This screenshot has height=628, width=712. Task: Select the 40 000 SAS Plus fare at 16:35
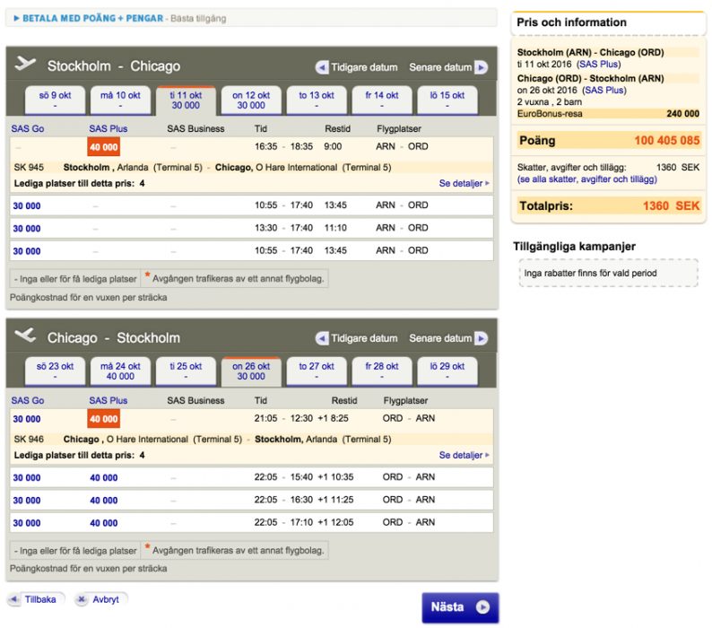(103, 147)
